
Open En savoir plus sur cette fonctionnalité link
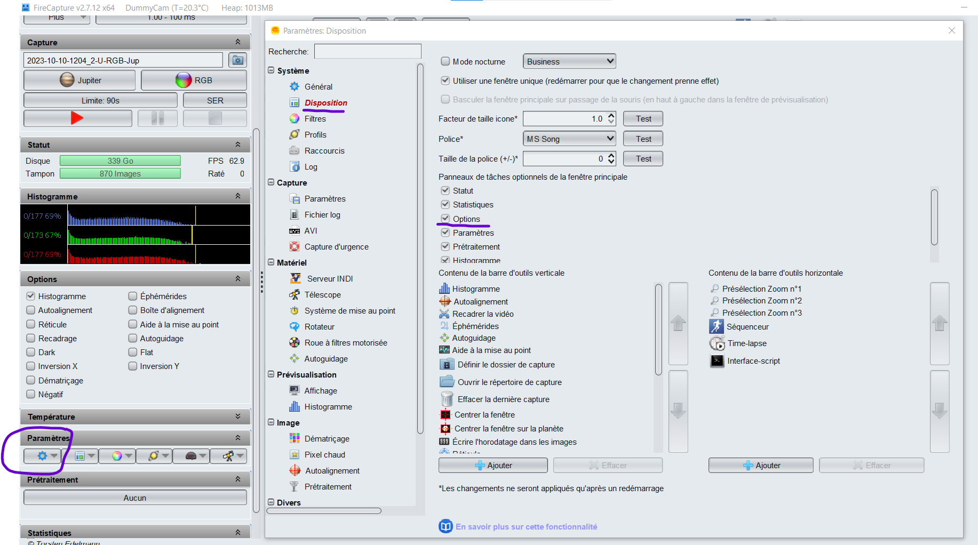(x=526, y=526)
